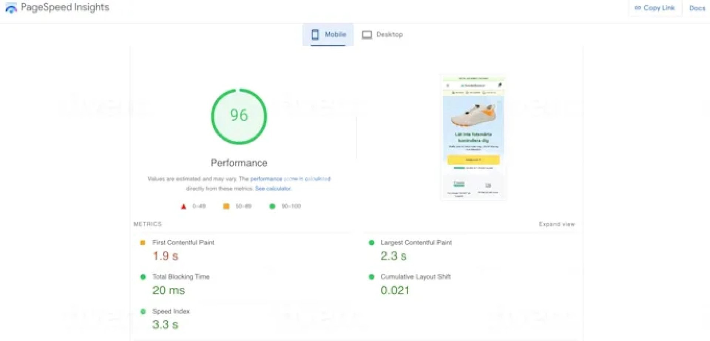710x341 pixels.
Task: Click the green circle 90-100 legend icon
Action: pyautogui.click(x=273, y=206)
